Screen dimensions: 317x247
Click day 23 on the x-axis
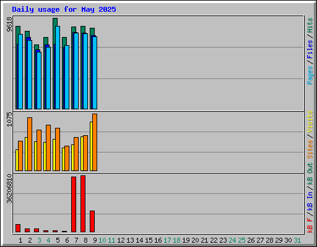(223, 240)
